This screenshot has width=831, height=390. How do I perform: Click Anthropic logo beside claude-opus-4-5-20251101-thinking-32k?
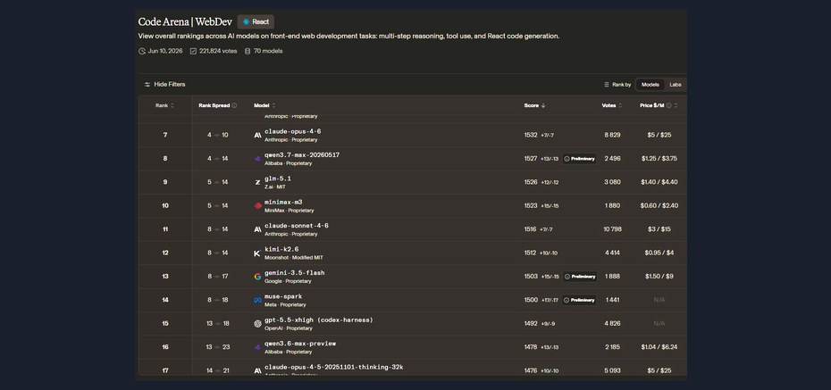(257, 371)
